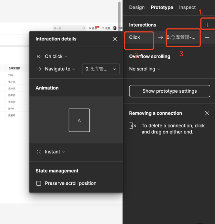Click the 张小凡 table row
Screen dimensions: 215x224
click(x=12, y=82)
